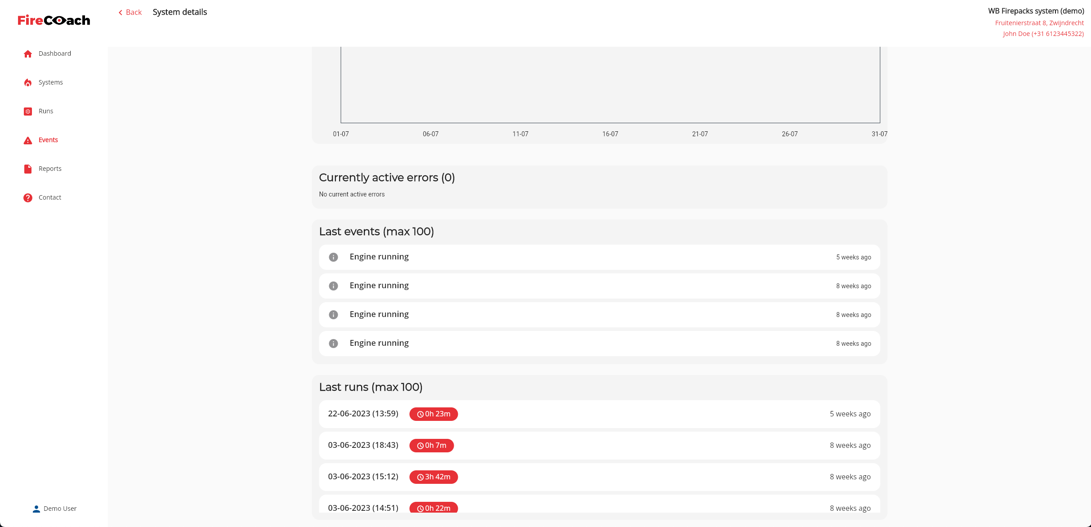The width and height of the screenshot is (1091, 527).
Task: Click the 31-07 chart axis label
Action: (880, 134)
